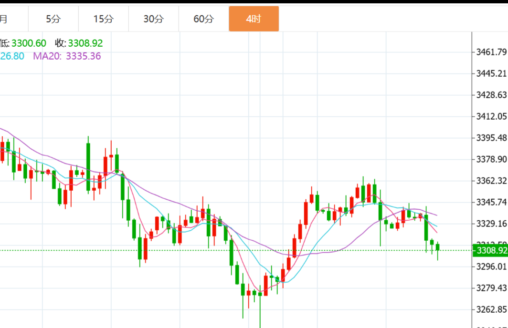Click the cyan 26.80 moving average value
Viewport: 508px width, 328px height.
click(x=12, y=56)
